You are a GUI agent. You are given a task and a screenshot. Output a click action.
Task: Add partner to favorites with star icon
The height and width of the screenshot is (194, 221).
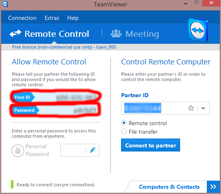(x=191, y=108)
